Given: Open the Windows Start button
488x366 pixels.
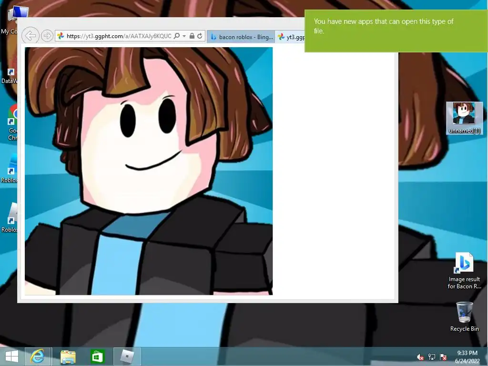Looking at the screenshot, I should pos(12,356).
